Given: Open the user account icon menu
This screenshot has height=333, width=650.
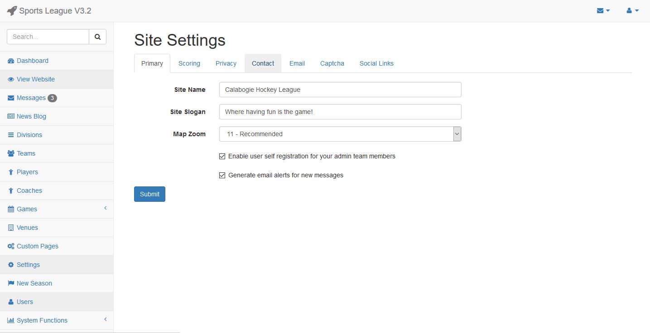Looking at the screenshot, I should [x=632, y=10].
